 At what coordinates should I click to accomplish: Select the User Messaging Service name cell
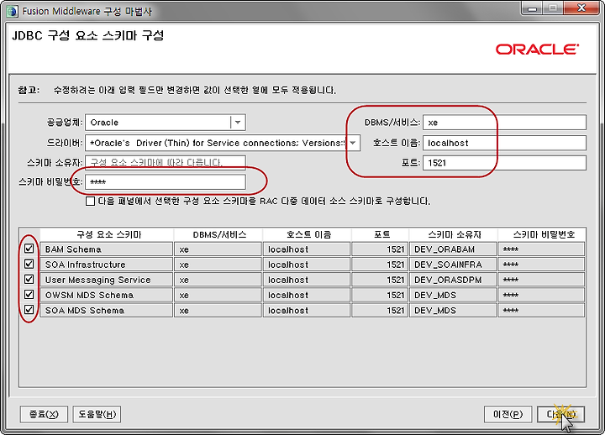coord(107,280)
